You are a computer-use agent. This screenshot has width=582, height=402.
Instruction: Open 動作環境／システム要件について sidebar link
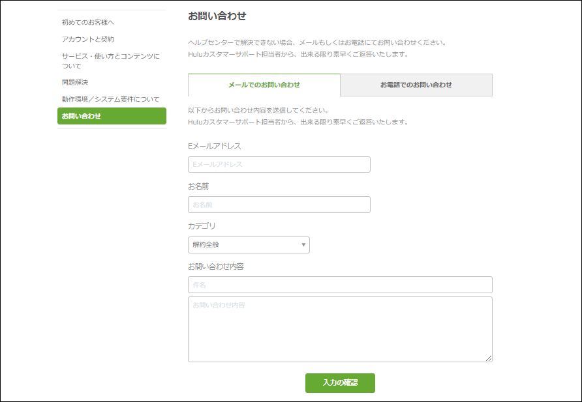coord(110,99)
